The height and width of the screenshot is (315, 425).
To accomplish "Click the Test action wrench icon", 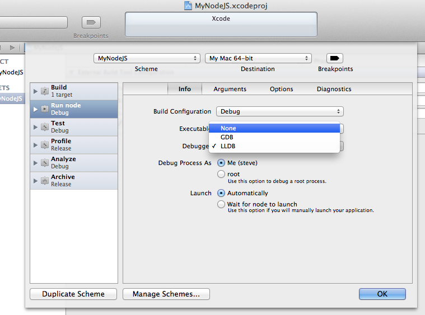I will [45, 127].
